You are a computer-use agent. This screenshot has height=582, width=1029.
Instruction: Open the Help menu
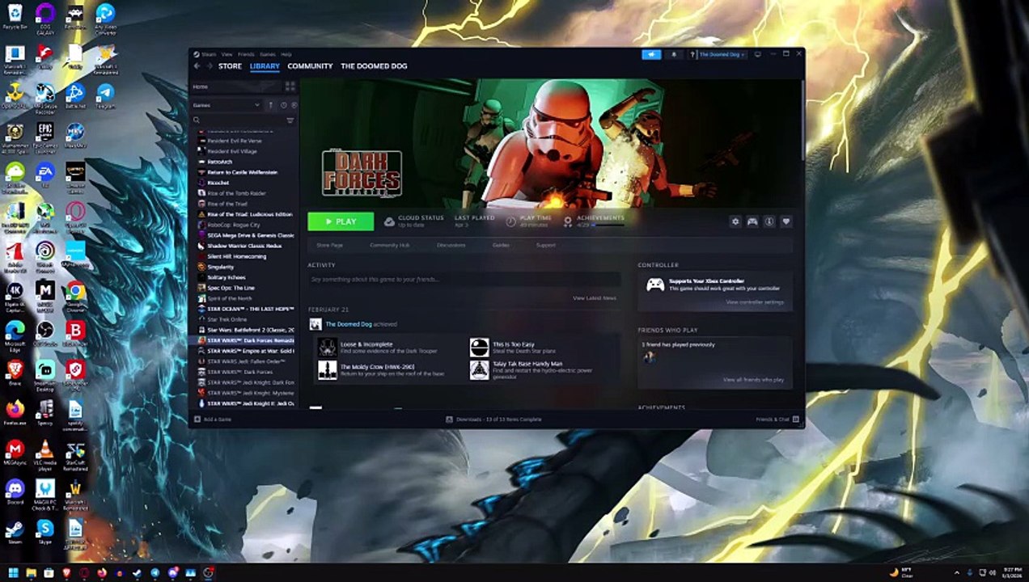pyautogui.click(x=286, y=54)
